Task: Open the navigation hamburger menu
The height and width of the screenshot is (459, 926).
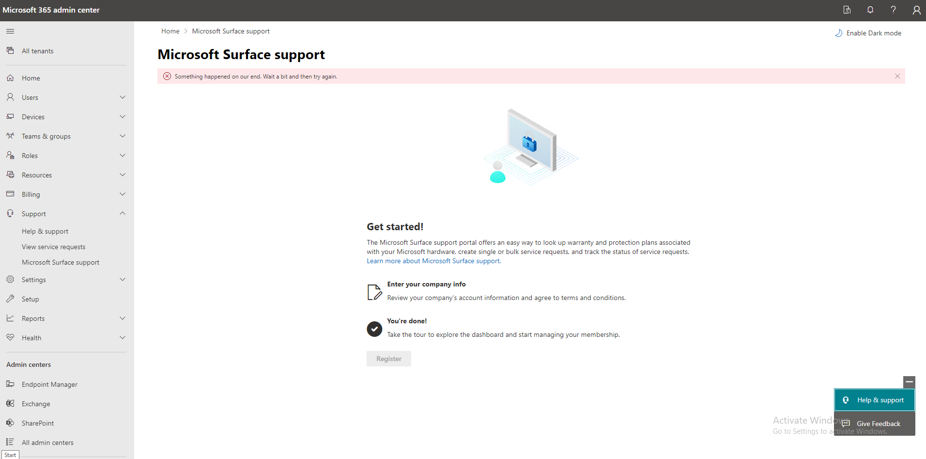Action: pyautogui.click(x=10, y=31)
